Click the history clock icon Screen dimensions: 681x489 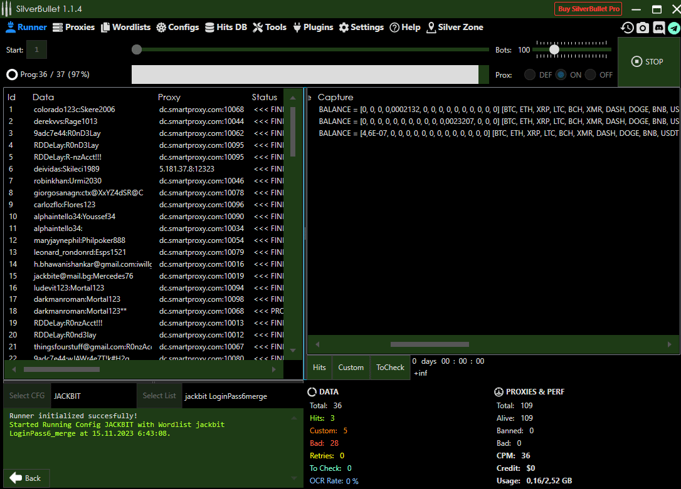pos(627,28)
